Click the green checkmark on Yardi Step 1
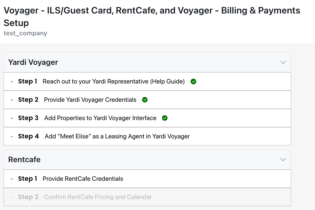This screenshot has width=315, height=210. tap(193, 82)
